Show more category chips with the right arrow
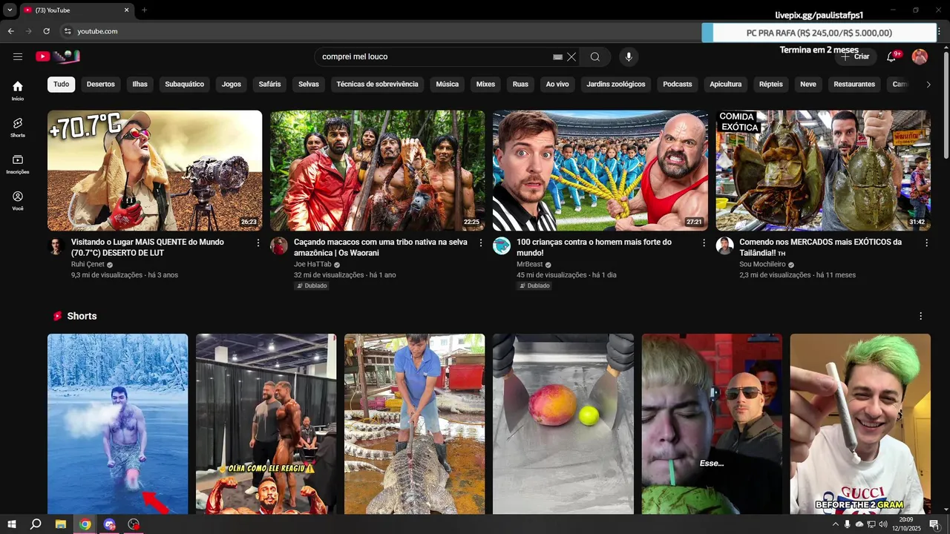This screenshot has width=950, height=534. (928, 85)
